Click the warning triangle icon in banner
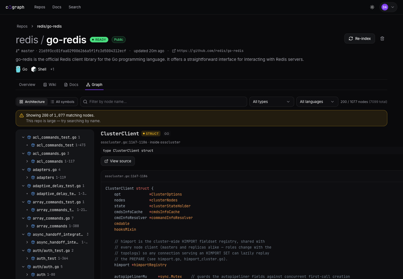This screenshot has width=403, height=279. (22, 115)
